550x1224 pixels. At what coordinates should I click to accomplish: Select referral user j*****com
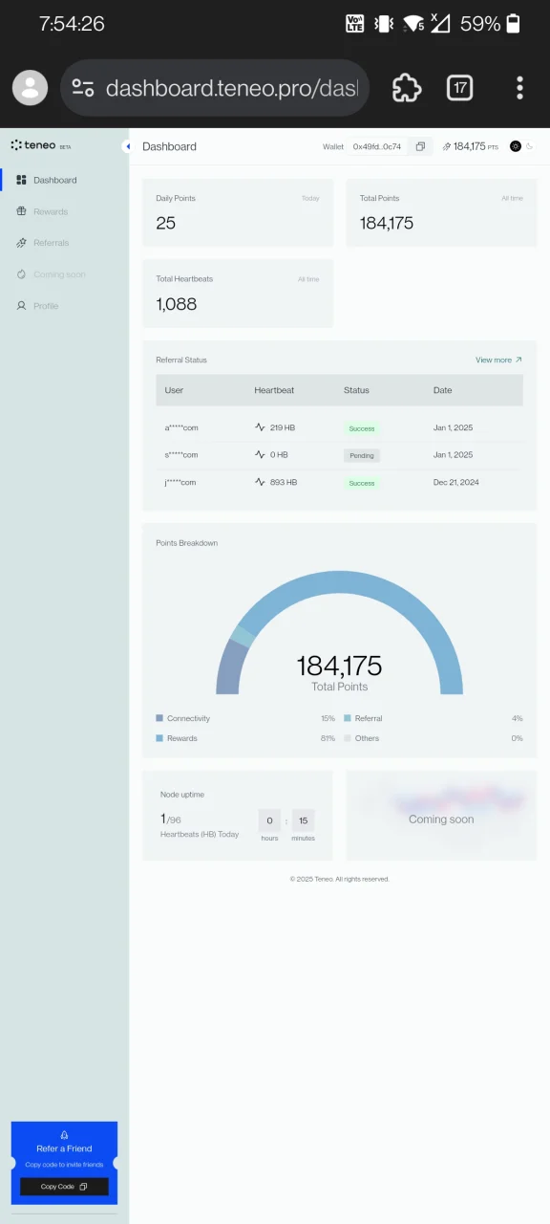(180, 482)
